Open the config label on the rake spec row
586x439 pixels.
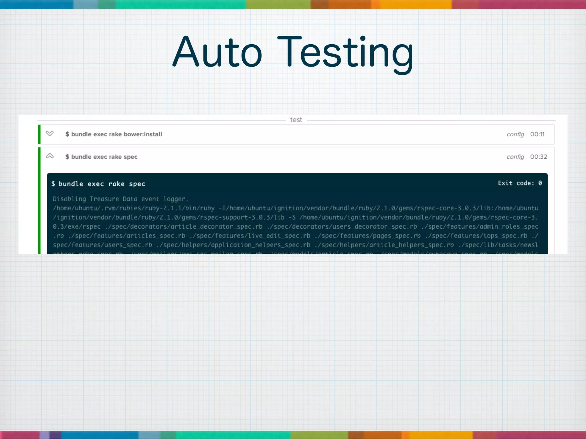pos(515,157)
